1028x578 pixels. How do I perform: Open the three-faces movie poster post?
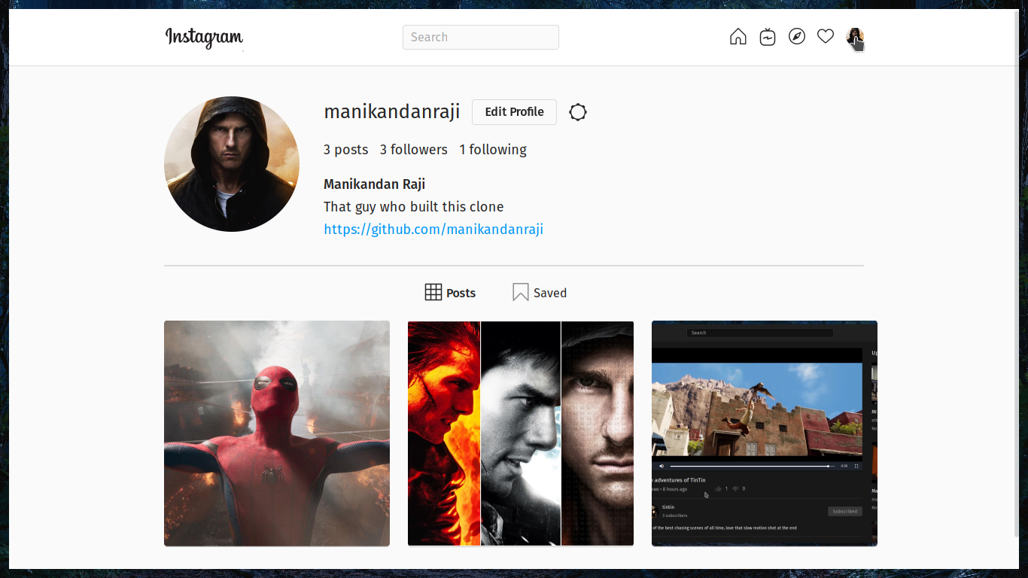(521, 433)
